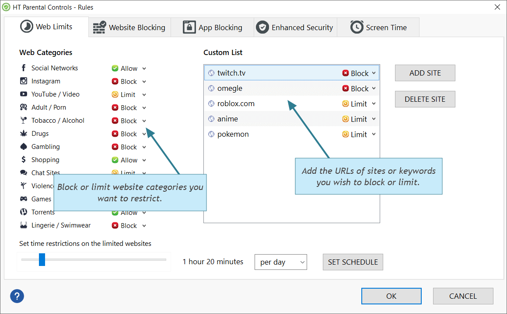
Task: Click the ADD SITE button
Action: pos(425,73)
